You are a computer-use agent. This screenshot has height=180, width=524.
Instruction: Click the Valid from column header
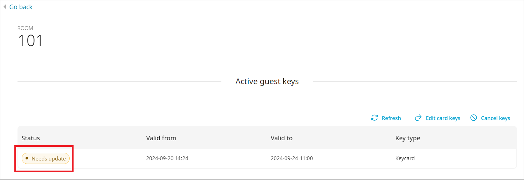(x=161, y=138)
